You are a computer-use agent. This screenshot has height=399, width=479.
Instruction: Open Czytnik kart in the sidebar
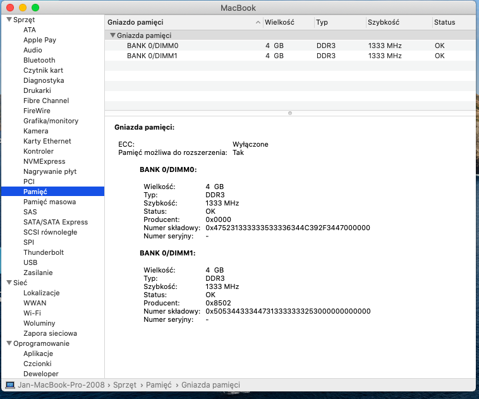coord(43,70)
